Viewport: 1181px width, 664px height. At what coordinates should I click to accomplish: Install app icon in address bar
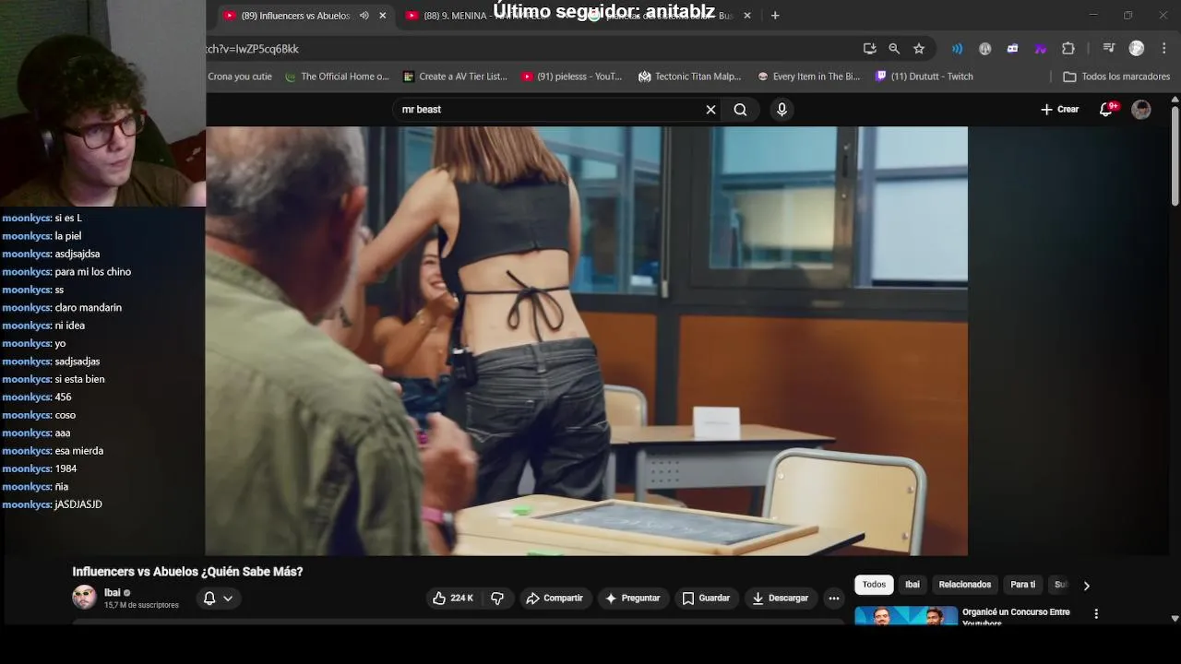[x=869, y=49]
